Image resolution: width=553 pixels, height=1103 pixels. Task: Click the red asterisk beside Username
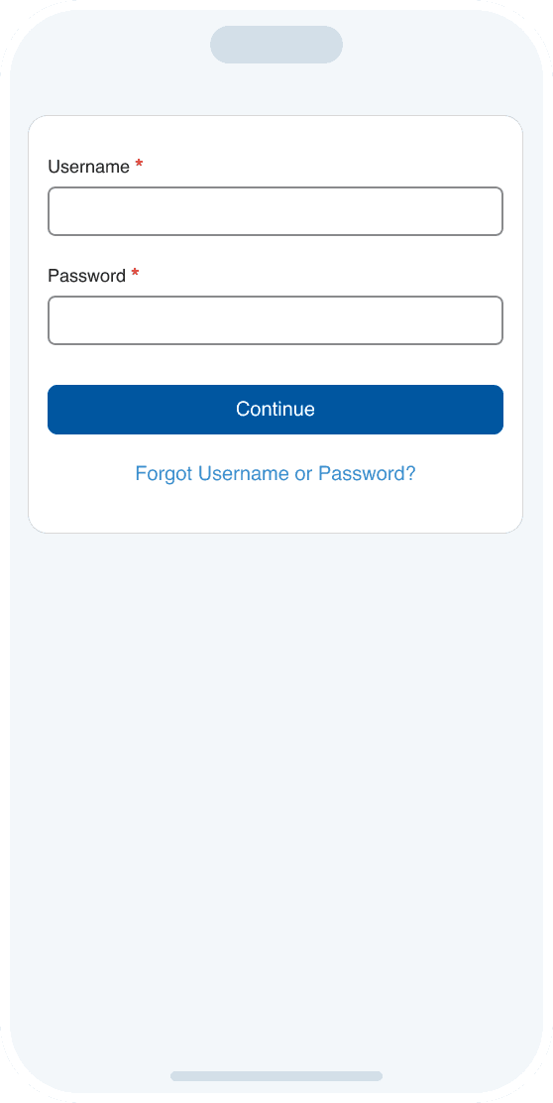[139, 164]
